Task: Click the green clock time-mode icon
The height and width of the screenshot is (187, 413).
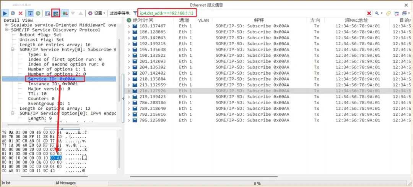Action: (38, 13)
